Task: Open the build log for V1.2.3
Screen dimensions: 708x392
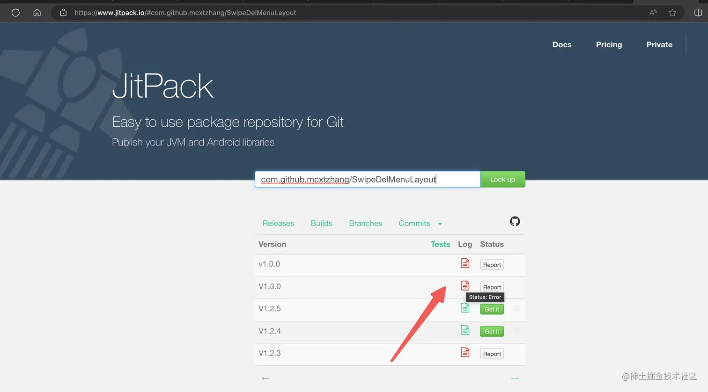Action: 465,352
